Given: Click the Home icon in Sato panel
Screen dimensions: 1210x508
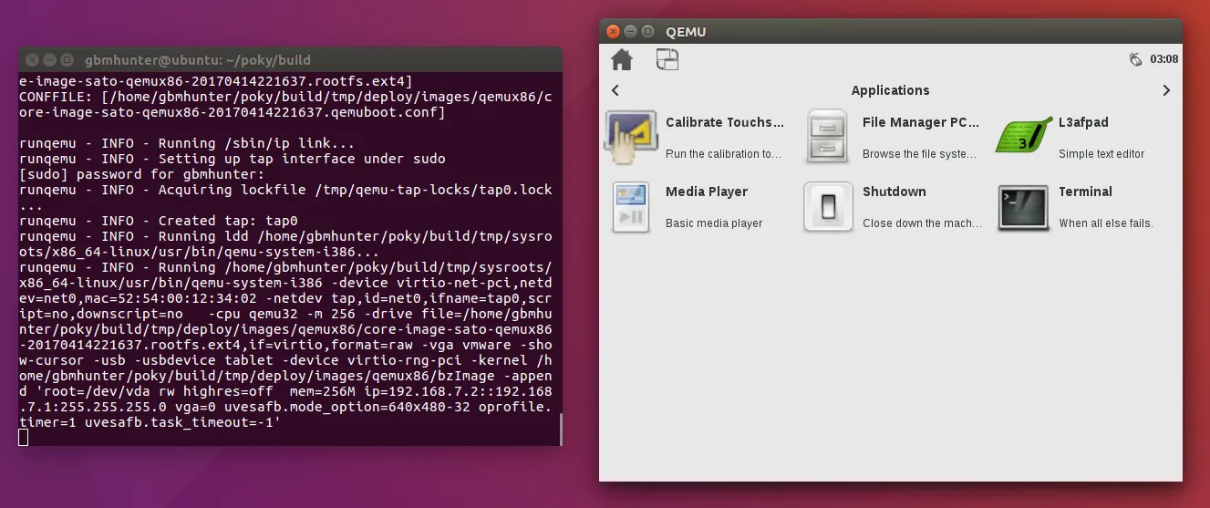Looking at the screenshot, I should click(622, 60).
